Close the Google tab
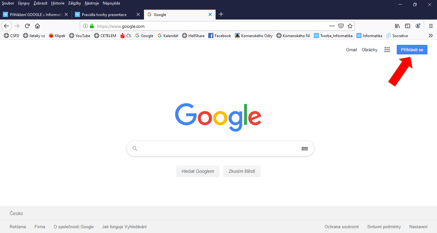The width and height of the screenshot is (437, 233). 210,14
